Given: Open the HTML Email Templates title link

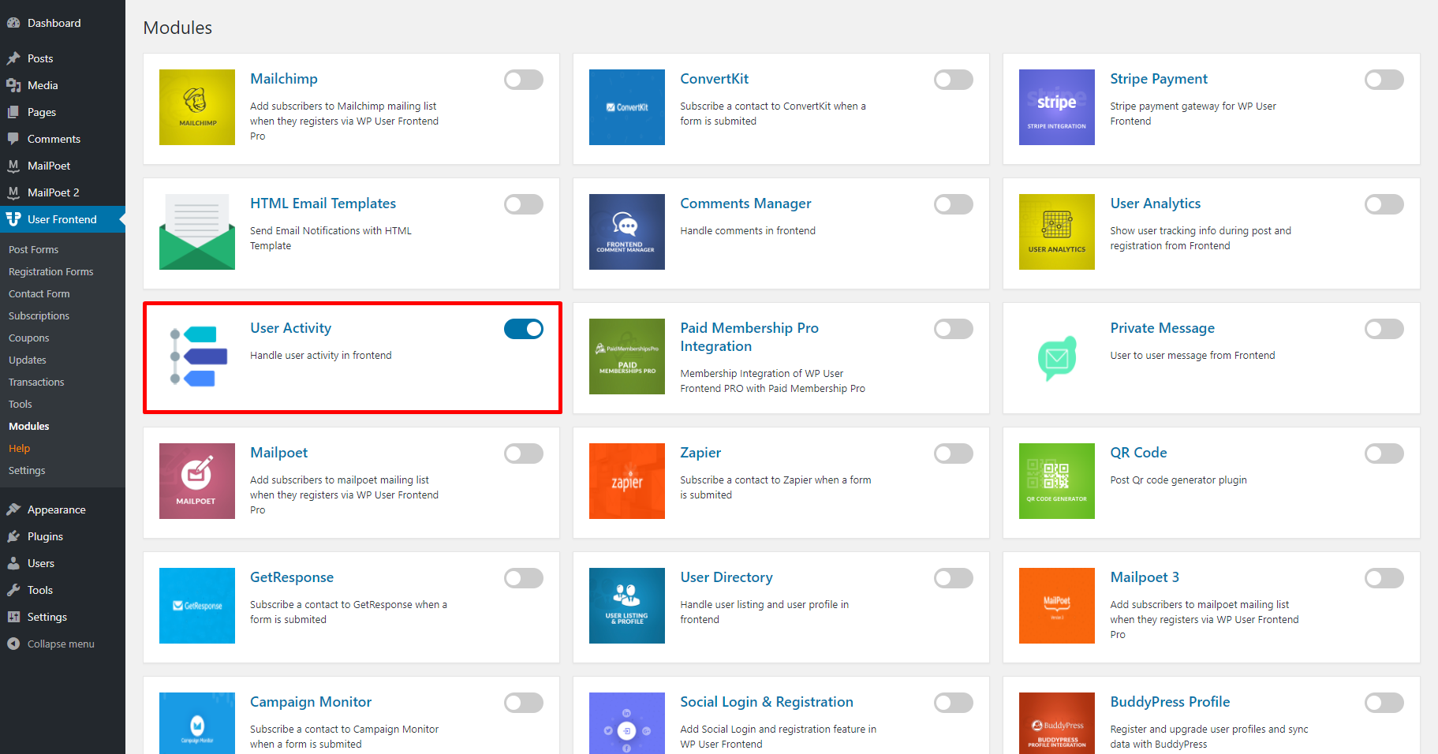Looking at the screenshot, I should 323,203.
